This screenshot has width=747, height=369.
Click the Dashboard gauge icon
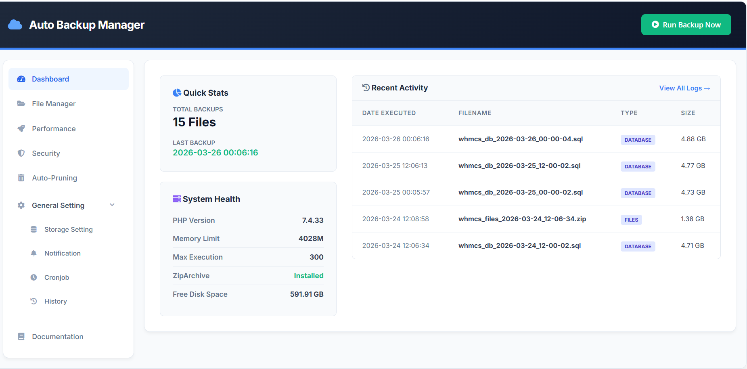click(21, 79)
